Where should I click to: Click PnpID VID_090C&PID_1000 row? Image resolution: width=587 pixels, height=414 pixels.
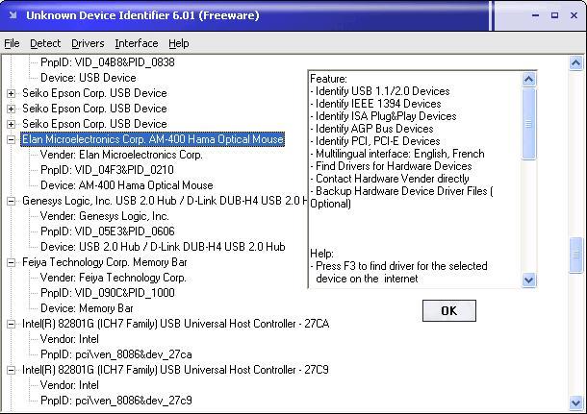108,293
